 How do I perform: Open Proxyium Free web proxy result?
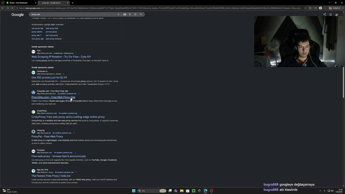point(59,156)
